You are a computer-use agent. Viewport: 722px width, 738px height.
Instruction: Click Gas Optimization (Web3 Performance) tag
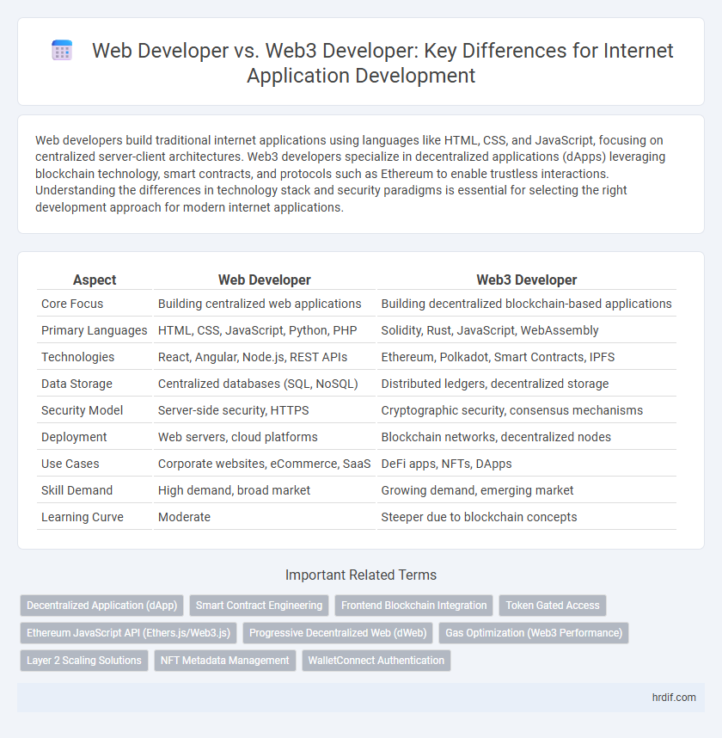coord(534,632)
